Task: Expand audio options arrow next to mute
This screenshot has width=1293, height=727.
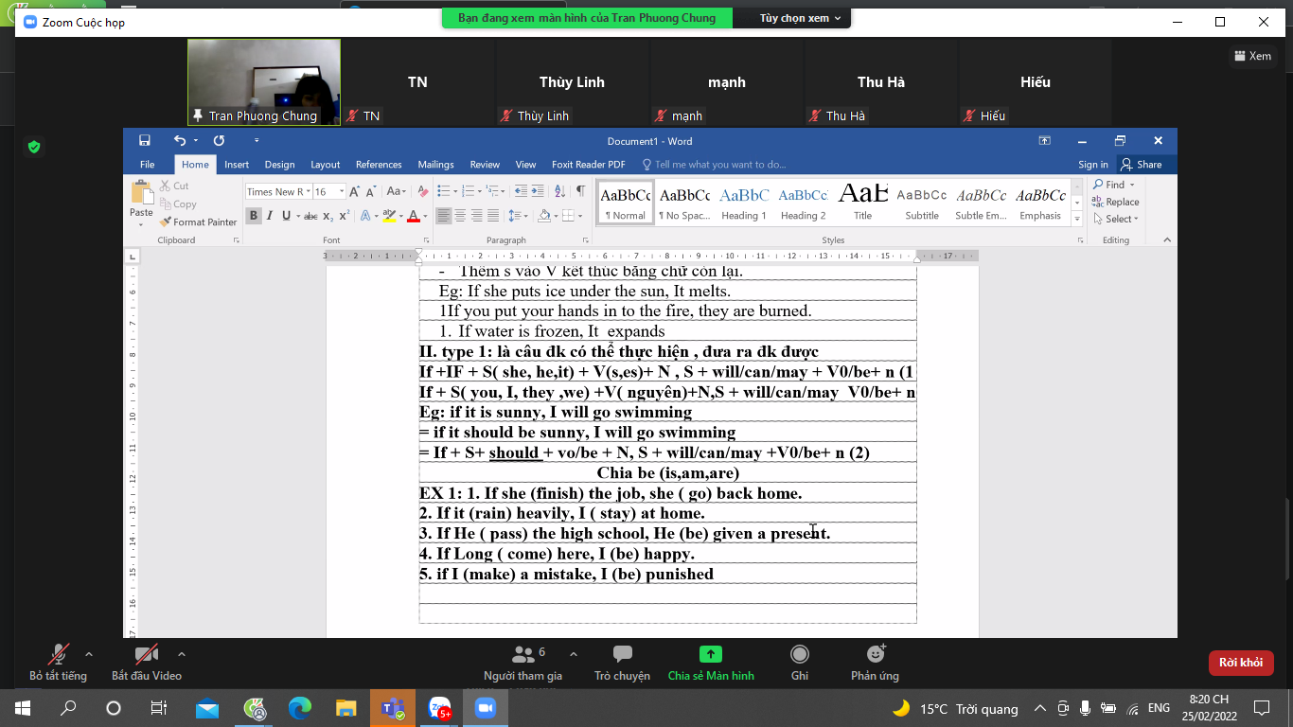Action: [x=89, y=654]
